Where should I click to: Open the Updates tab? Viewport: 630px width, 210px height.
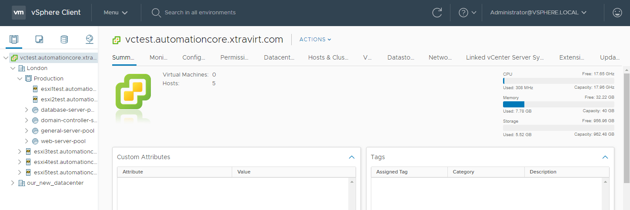[x=610, y=57]
